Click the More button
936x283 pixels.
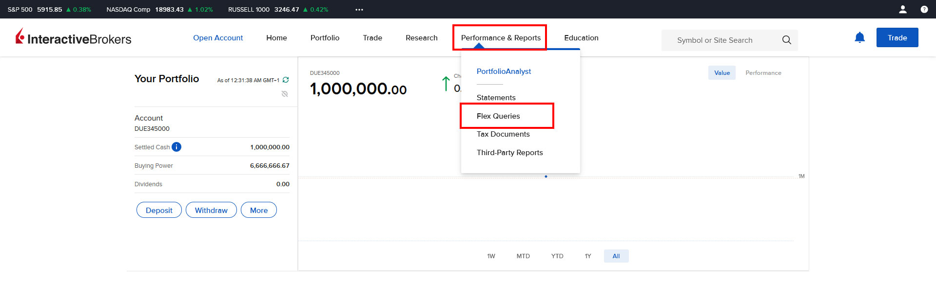click(259, 210)
